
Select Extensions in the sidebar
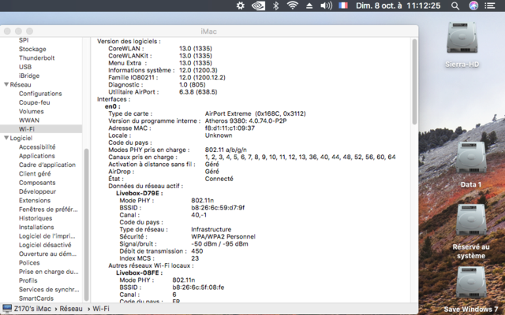click(x=35, y=201)
